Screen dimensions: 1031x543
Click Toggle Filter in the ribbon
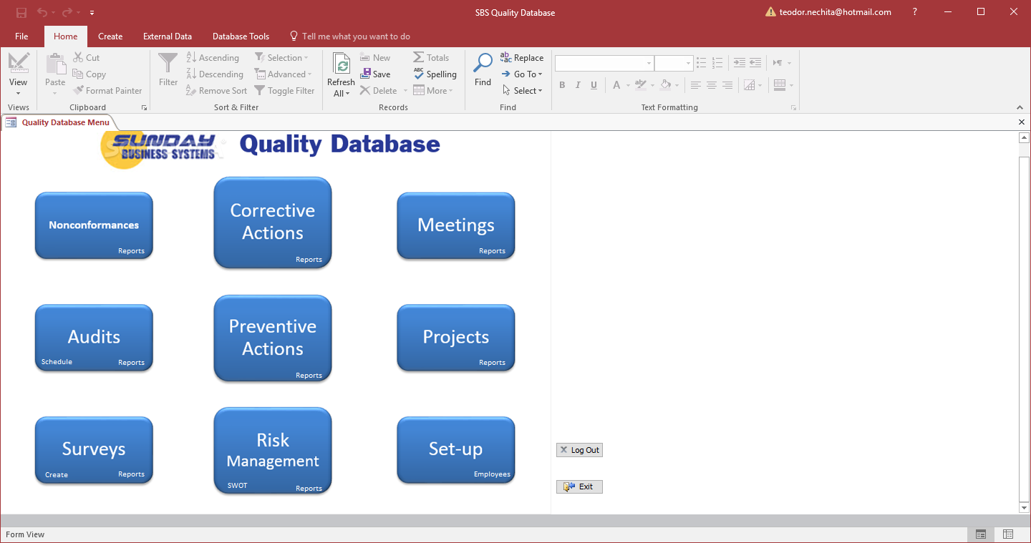coord(284,91)
